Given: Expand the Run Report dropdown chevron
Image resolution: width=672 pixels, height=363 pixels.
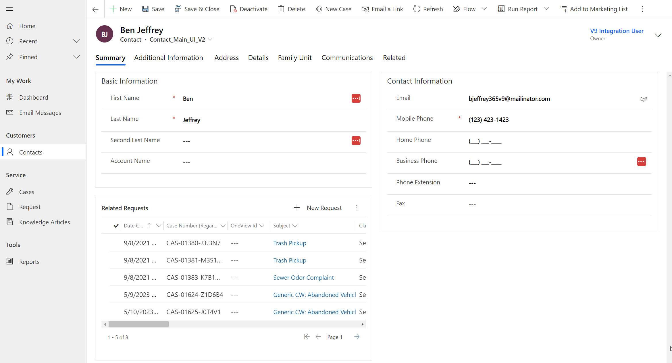Looking at the screenshot, I should pos(546,9).
